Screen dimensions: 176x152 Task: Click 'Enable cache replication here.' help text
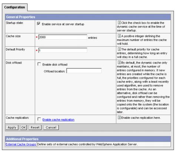point(141,118)
